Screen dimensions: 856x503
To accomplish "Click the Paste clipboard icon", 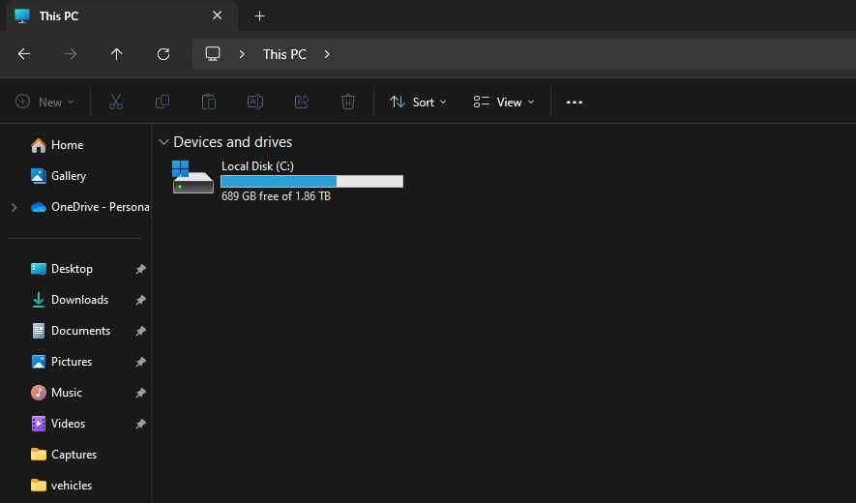I will click(209, 103).
